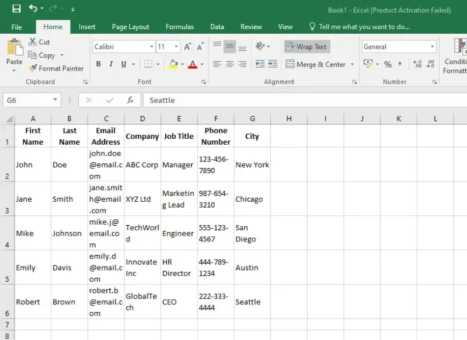Switch to the Insert tab
Image resolution: width=467 pixels, height=340 pixels.
point(87,27)
